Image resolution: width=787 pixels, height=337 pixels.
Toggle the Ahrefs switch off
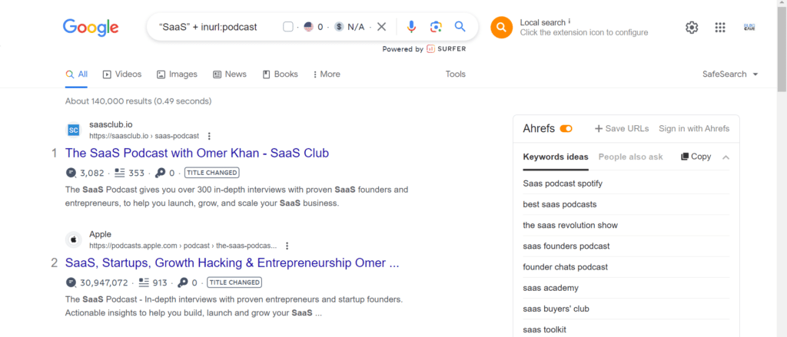pos(566,129)
